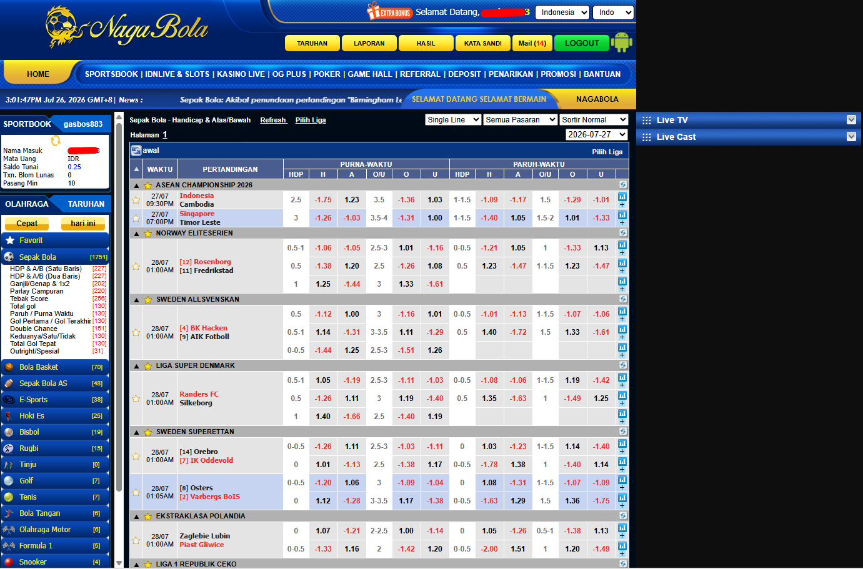Open the Bola Tangan handball icon
863x569 pixels.
pos(9,513)
